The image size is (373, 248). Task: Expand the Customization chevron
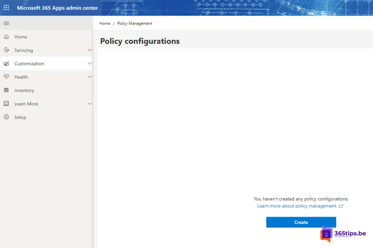[x=90, y=63]
